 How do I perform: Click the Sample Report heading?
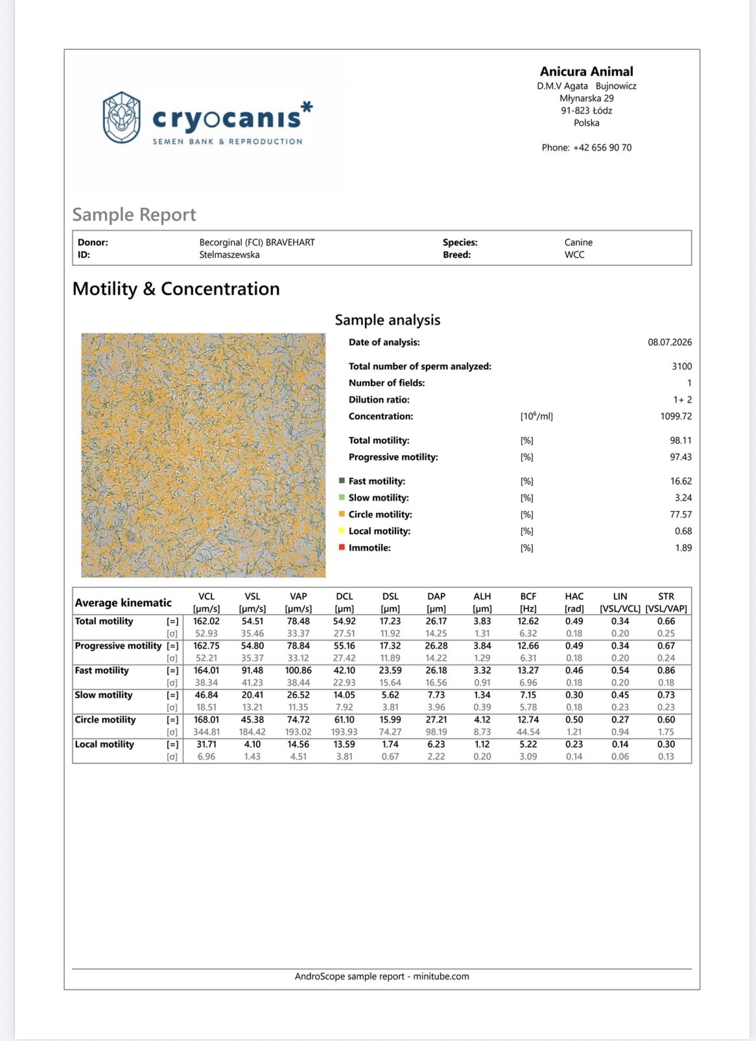point(134,215)
